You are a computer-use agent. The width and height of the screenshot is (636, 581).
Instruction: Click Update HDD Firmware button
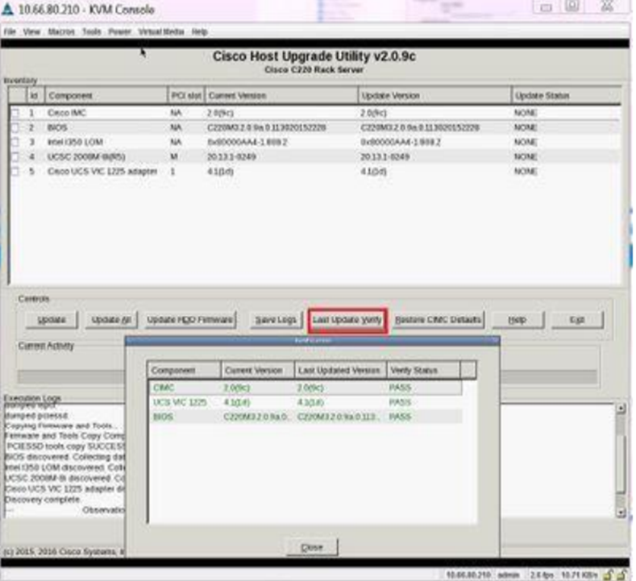click(190, 320)
